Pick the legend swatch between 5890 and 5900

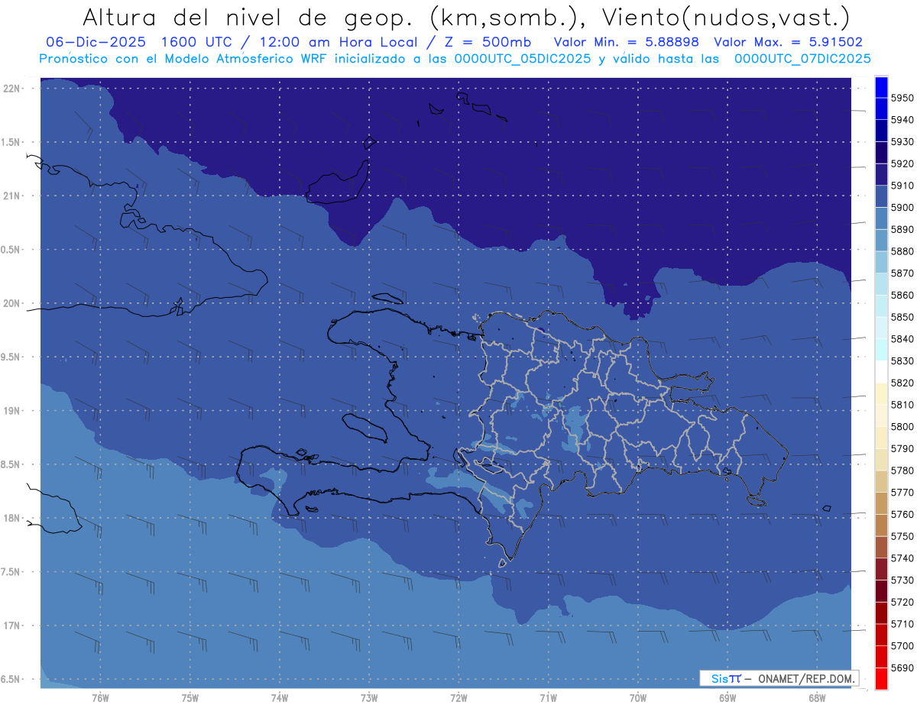coord(881,218)
